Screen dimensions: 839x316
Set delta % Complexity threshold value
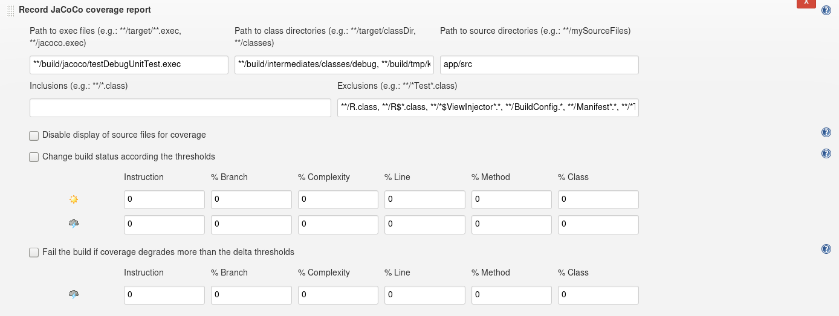click(338, 295)
